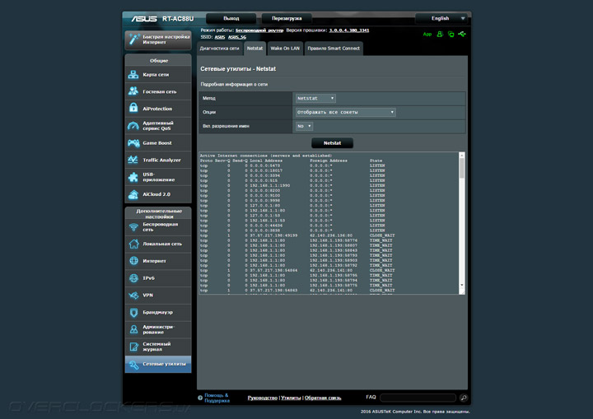Open Карта сети network map
The height and width of the screenshot is (419, 593).
[x=157, y=75]
